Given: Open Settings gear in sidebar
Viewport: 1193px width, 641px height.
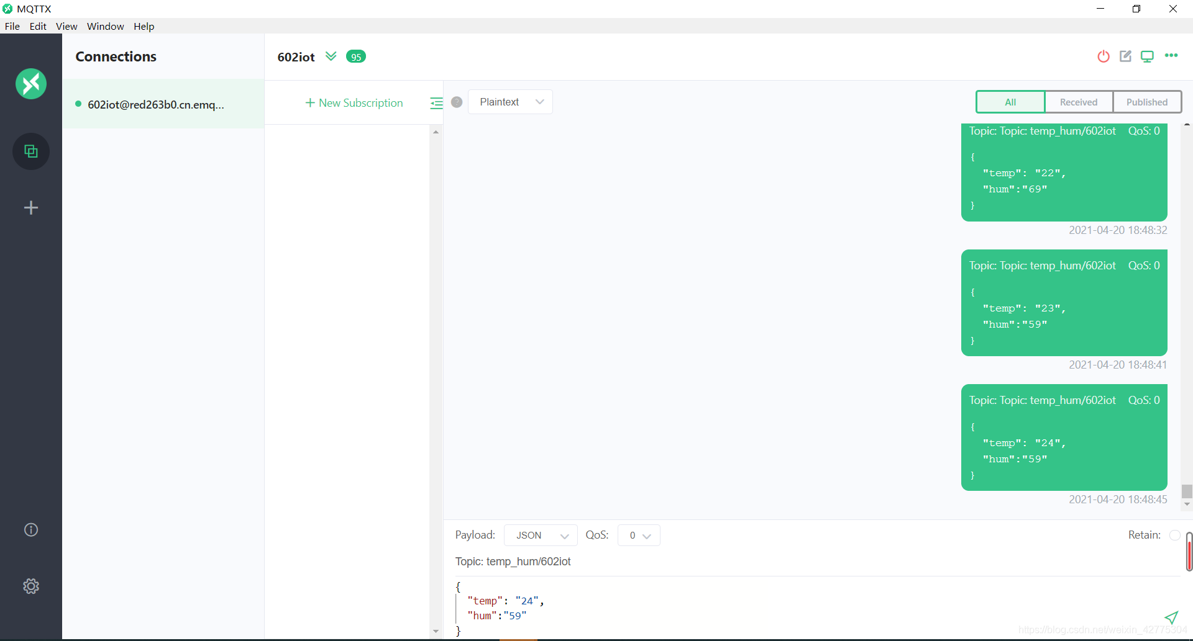Looking at the screenshot, I should (x=31, y=586).
